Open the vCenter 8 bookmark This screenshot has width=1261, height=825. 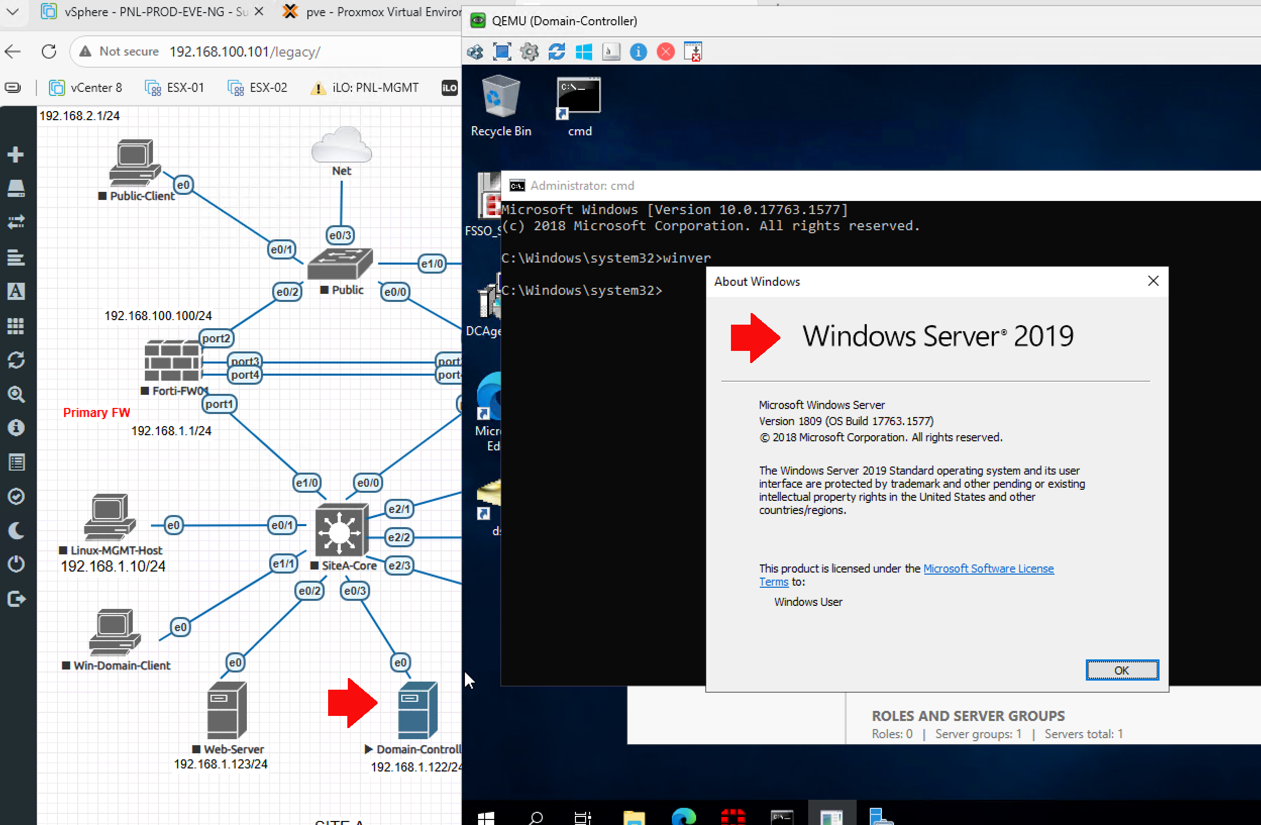[x=86, y=87]
